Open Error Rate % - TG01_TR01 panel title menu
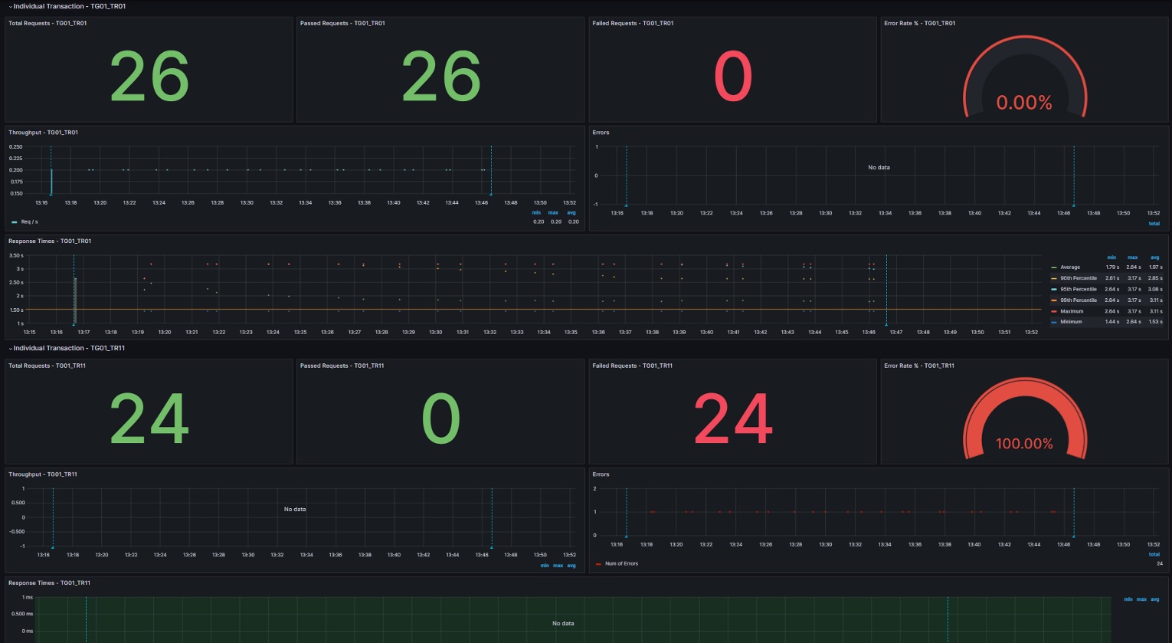The image size is (1172, 643). [919, 23]
